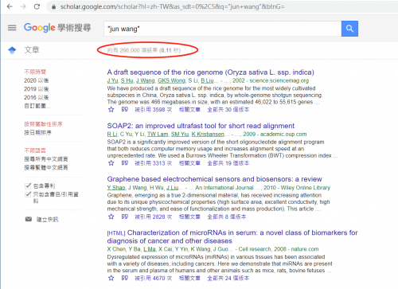Select the 不限時間 time filter

tap(35, 72)
